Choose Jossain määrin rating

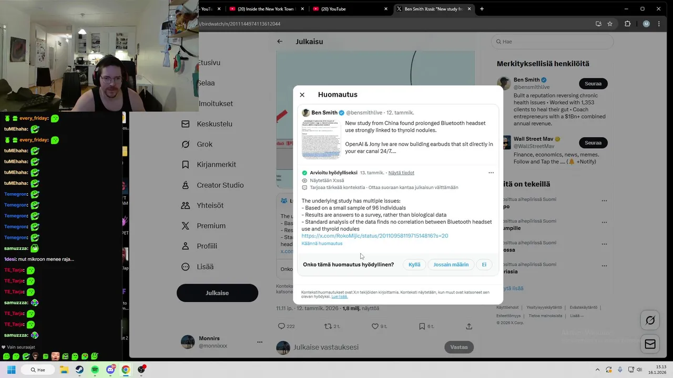(x=451, y=265)
